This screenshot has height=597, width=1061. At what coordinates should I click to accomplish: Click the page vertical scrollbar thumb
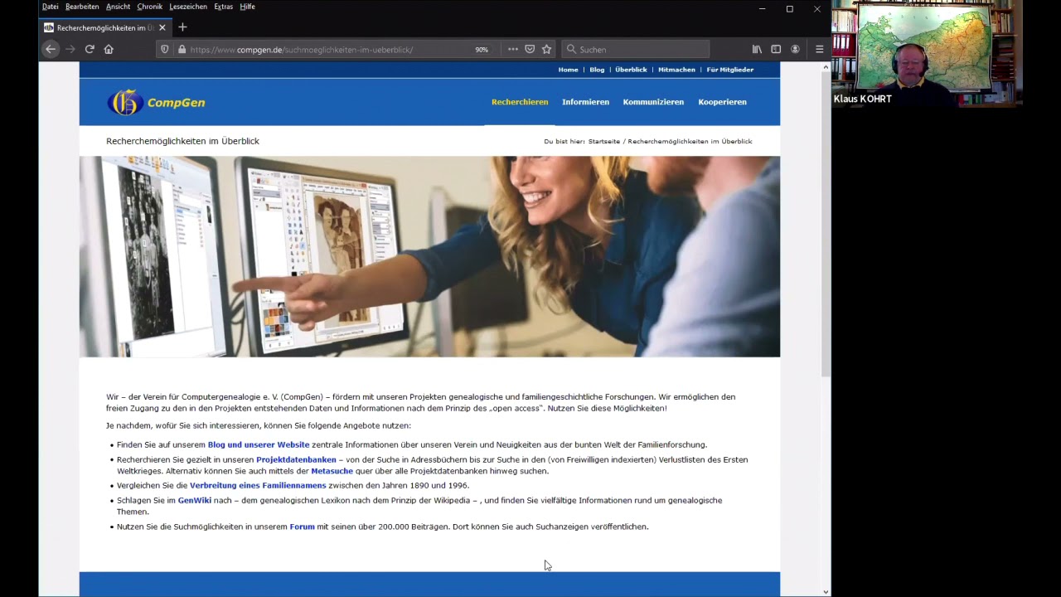pyautogui.click(x=826, y=224)
